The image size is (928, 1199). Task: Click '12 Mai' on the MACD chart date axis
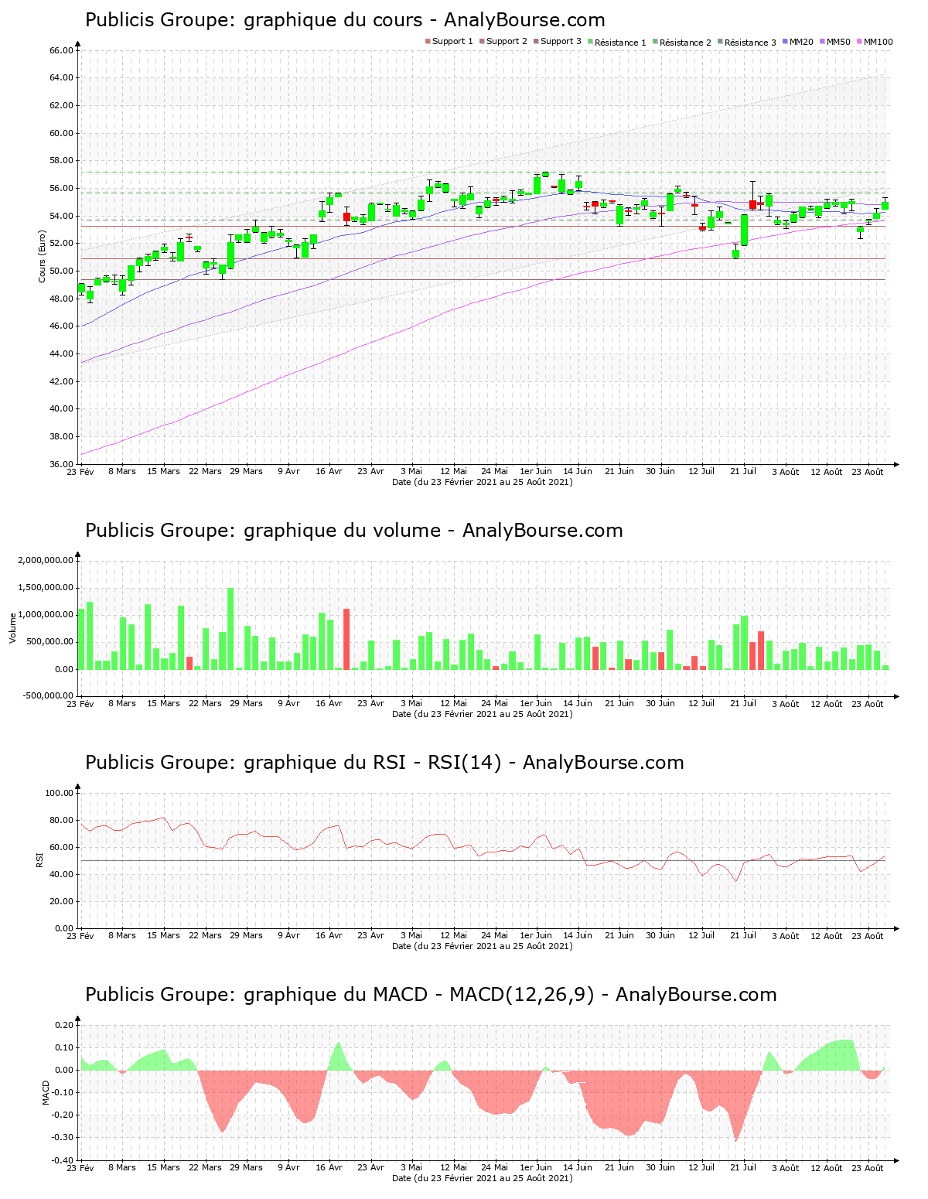click(x=454, y=1168)
